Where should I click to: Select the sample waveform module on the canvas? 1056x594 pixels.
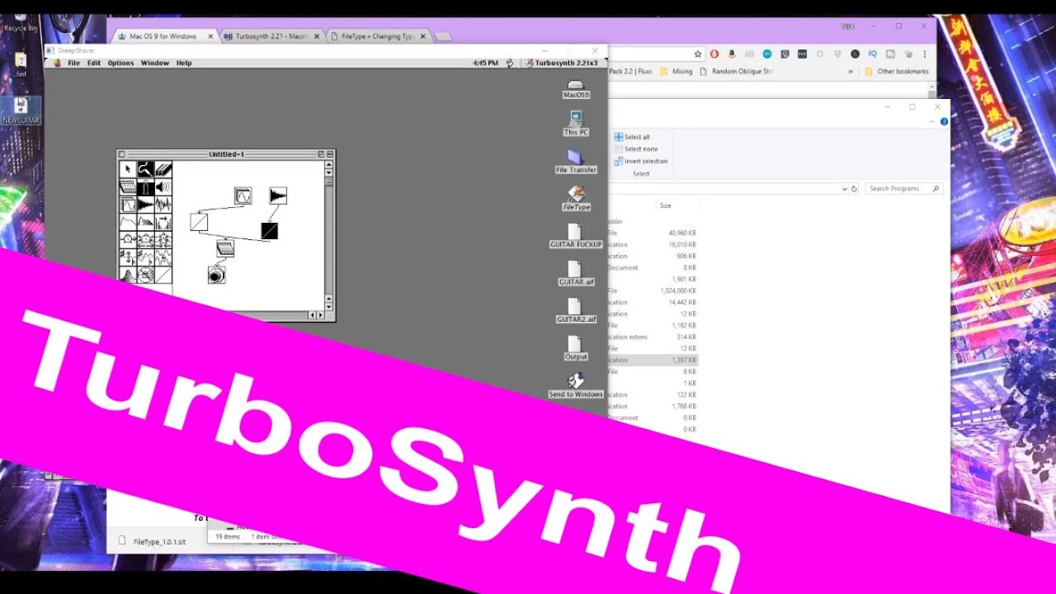278,196
